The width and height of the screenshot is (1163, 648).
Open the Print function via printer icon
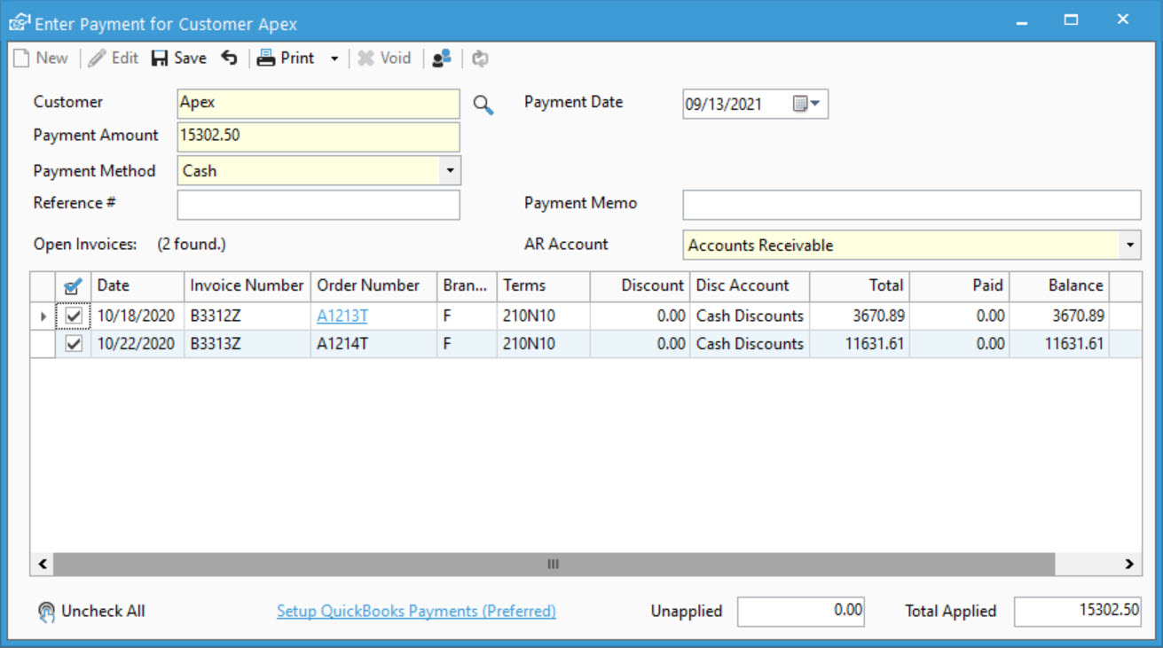[264, 58]
